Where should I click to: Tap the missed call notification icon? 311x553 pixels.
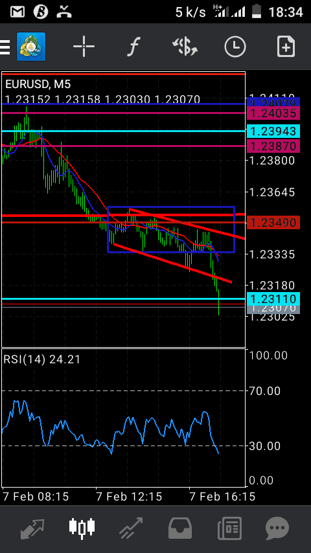pos(64,12)
